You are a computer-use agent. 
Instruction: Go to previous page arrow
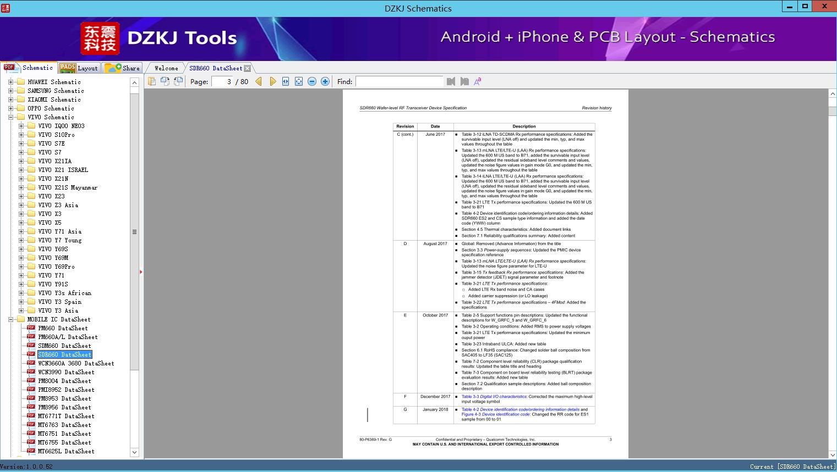259,82
